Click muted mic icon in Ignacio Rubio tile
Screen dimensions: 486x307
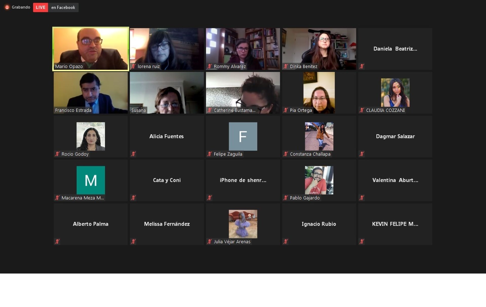(x=286, y=242)
